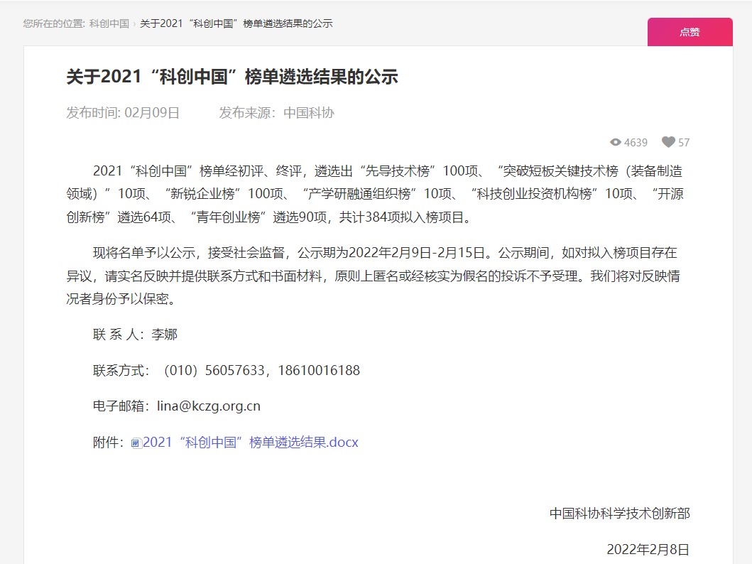
Task: Click the email address lina@kczg.org.cn
Action: tap(208, 406)
